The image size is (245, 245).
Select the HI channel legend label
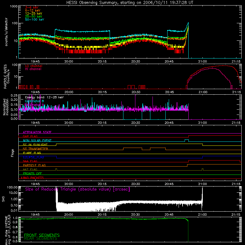click(33, 69)
